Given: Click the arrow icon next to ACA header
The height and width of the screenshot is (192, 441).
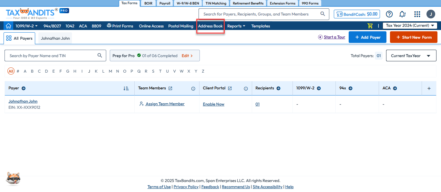Looking at the screenshot, I should (395, 88).
